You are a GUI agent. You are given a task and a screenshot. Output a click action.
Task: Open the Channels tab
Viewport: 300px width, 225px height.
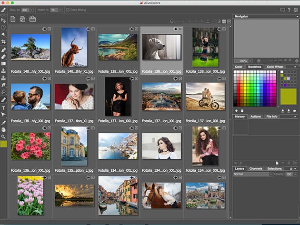coord(256,168)
